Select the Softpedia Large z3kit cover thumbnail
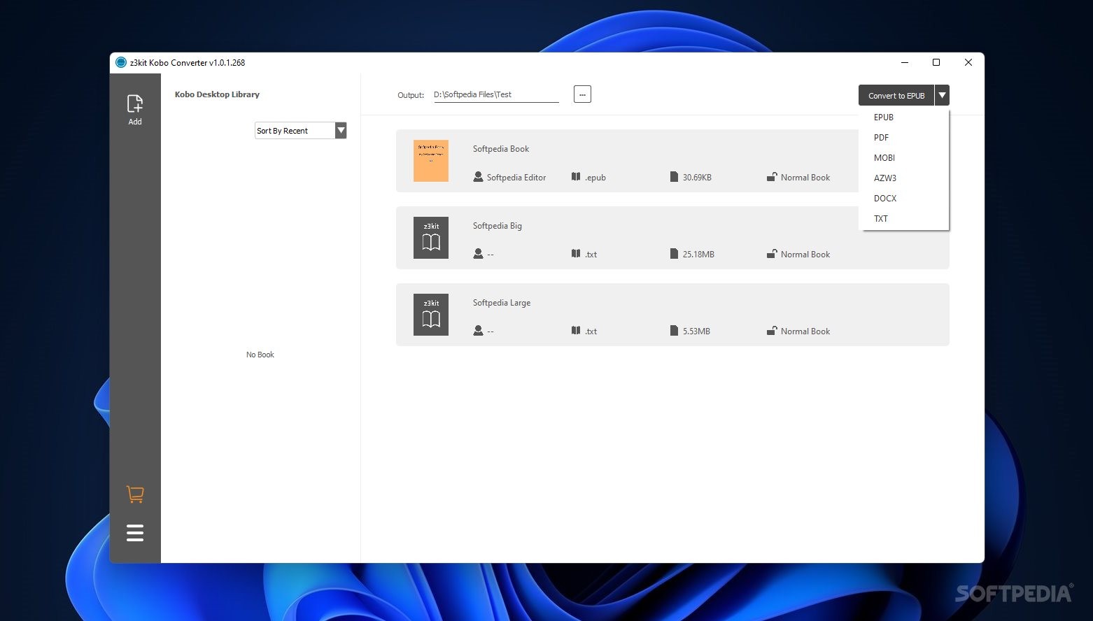 click(431, 315)
